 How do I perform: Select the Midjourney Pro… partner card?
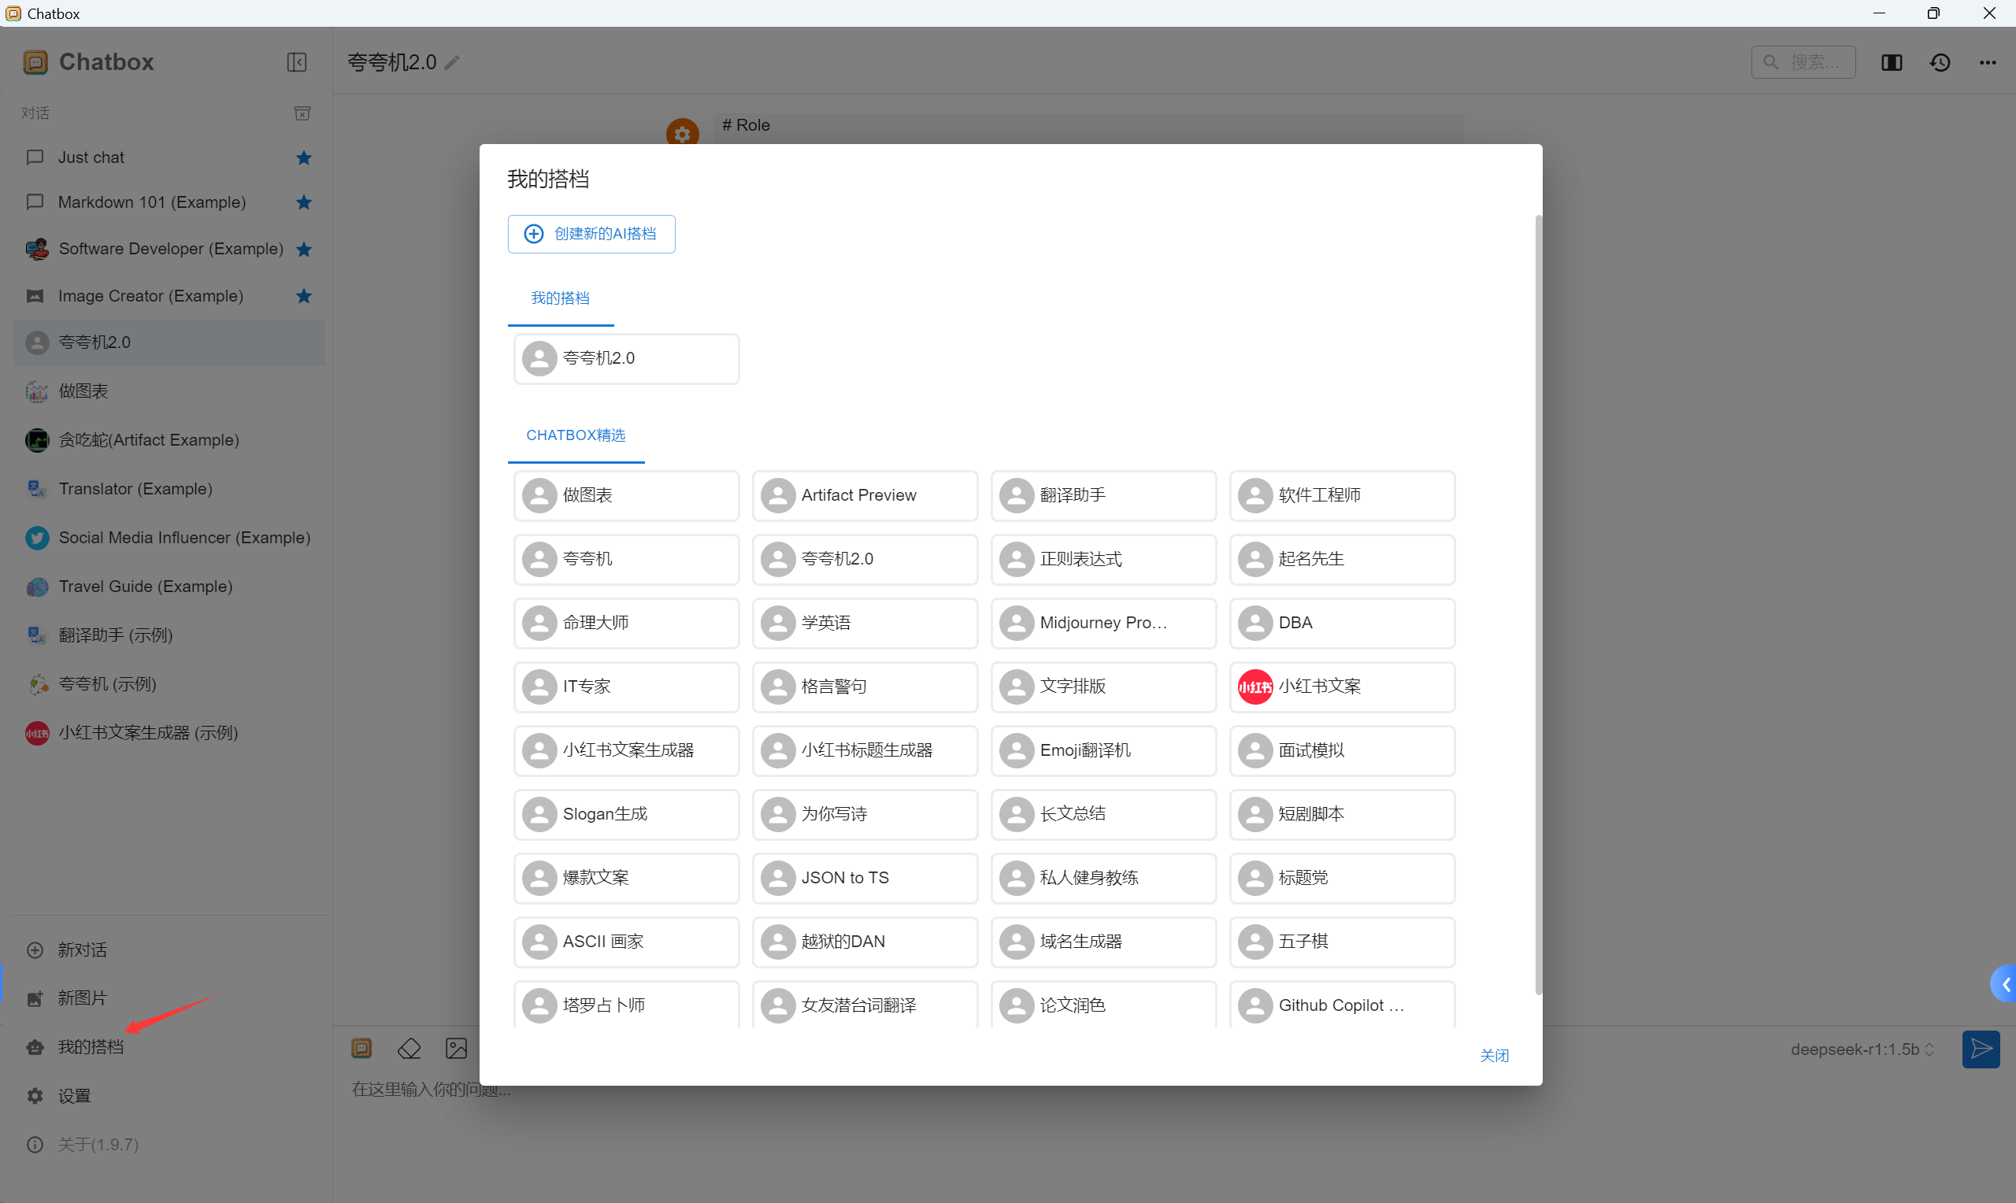pyautogui.click(x=1103, y=623)
